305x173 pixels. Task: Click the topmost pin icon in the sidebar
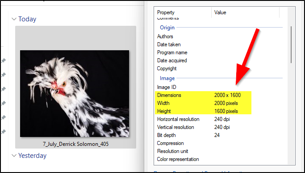pyautogui.click(x=3, y=60)
